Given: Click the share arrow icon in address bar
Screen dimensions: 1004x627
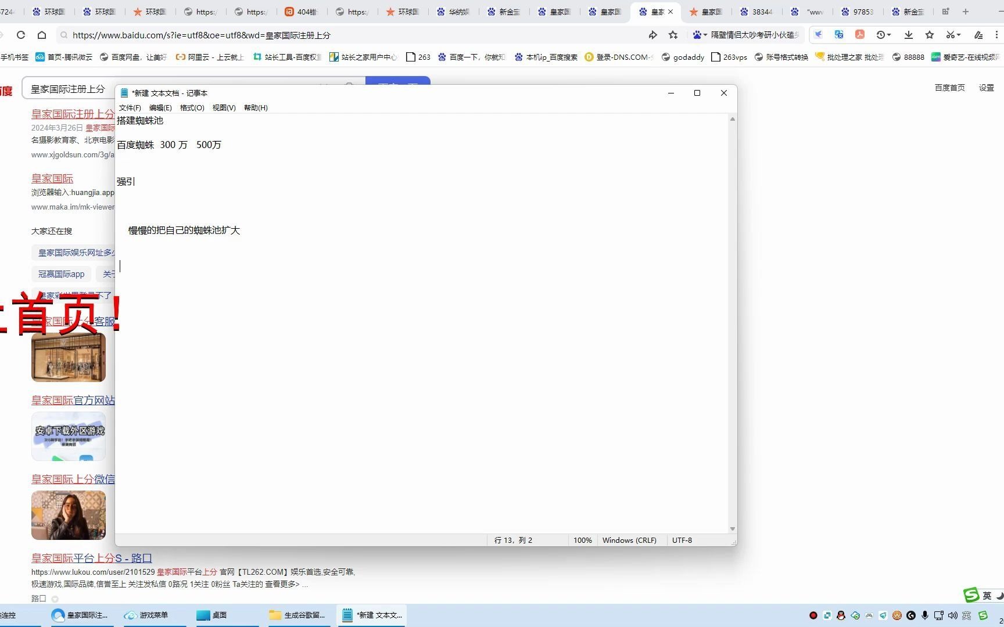Looking at the screenshot, I should click(x=653, y=35).
